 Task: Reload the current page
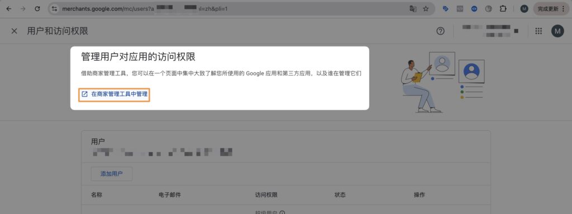tap(37, 9)
